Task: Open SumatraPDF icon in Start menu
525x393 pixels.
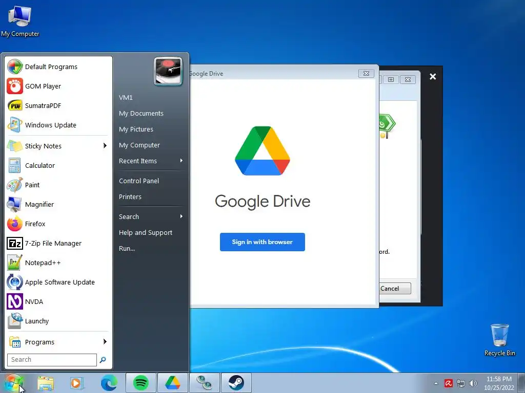Action: 15,105
